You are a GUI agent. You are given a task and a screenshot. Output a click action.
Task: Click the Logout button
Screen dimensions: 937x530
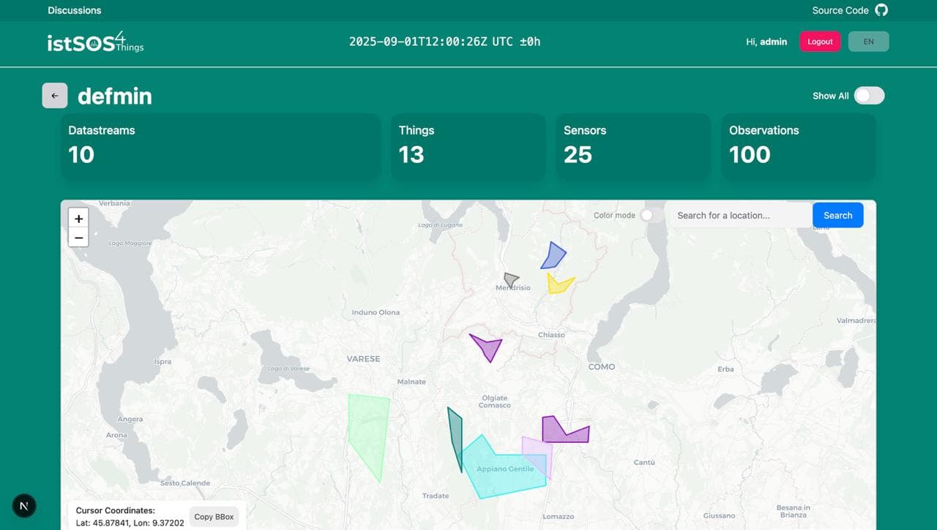coord(820,42)
